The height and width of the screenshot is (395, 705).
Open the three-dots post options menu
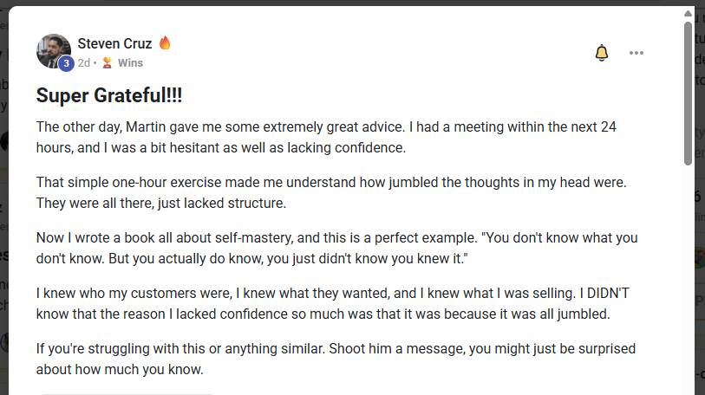(636, 53)
